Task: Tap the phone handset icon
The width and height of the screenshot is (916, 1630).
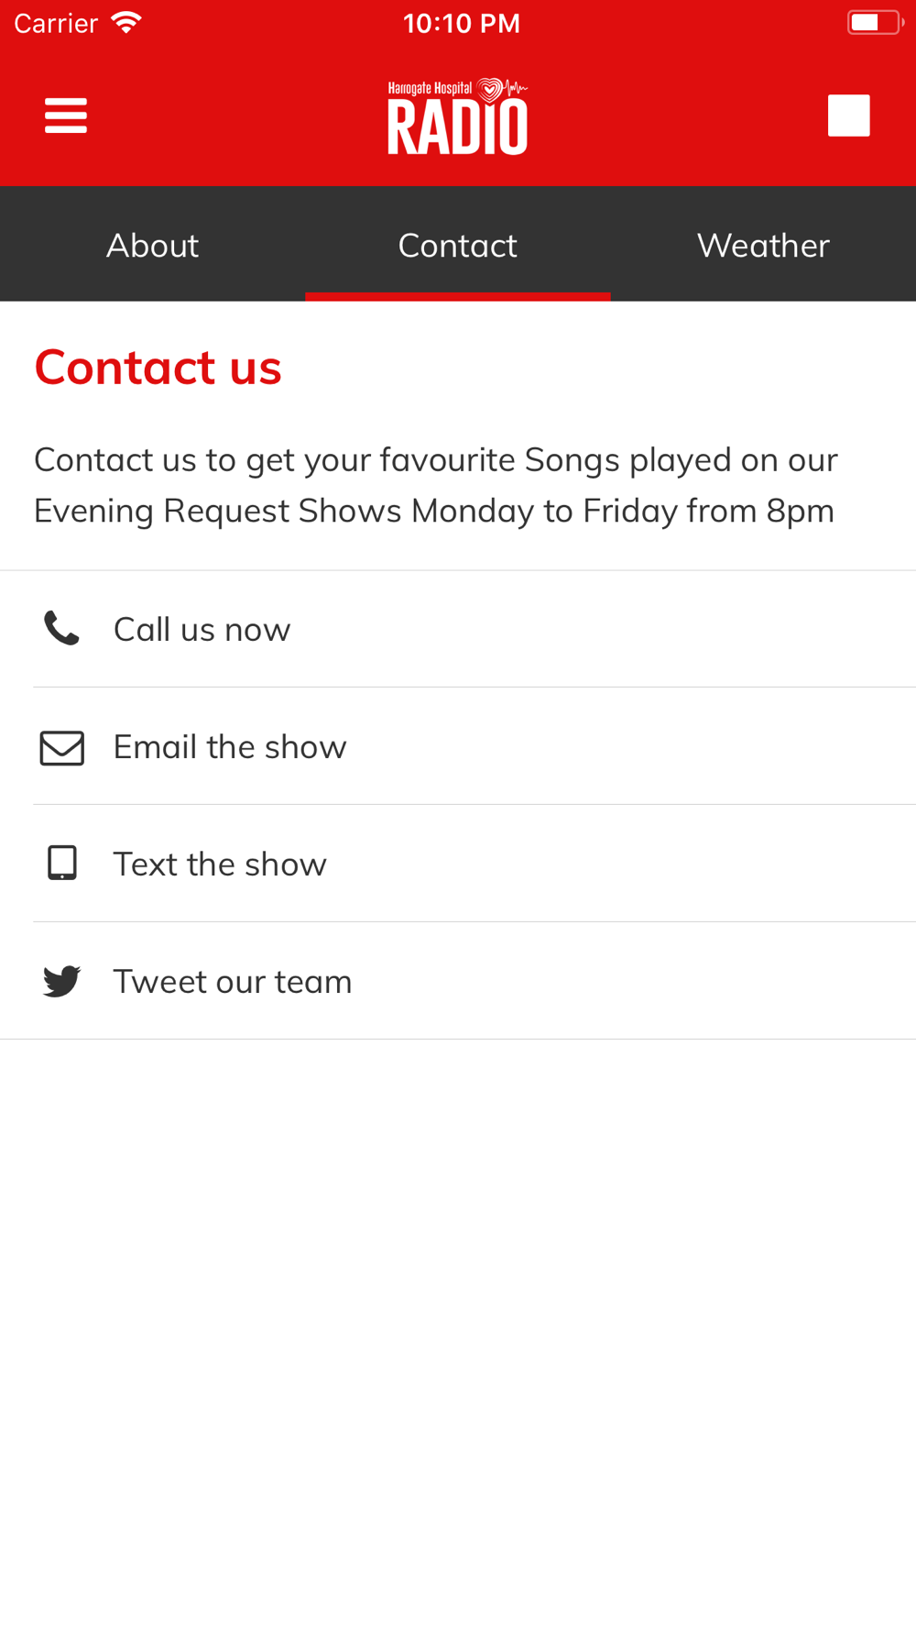Action: 62,629
